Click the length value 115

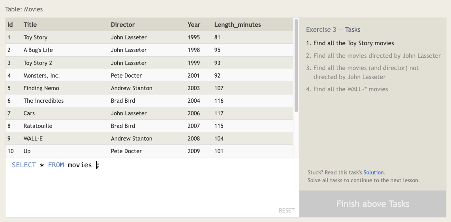(x=219, y=126)
